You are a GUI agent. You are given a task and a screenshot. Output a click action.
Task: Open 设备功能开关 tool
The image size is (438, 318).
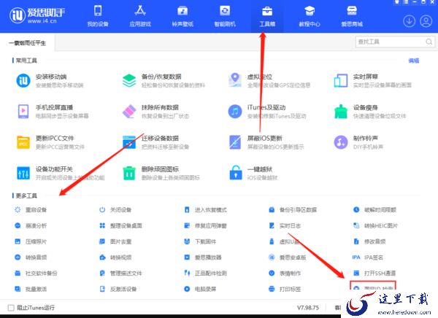coord(61,173)
